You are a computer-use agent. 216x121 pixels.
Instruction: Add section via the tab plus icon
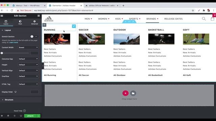pos(126,22)
